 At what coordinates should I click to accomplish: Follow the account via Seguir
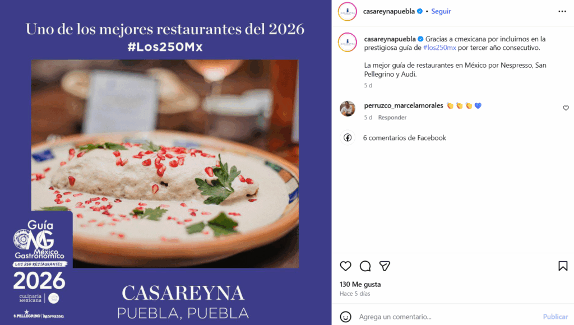click(x=441, y=11)
